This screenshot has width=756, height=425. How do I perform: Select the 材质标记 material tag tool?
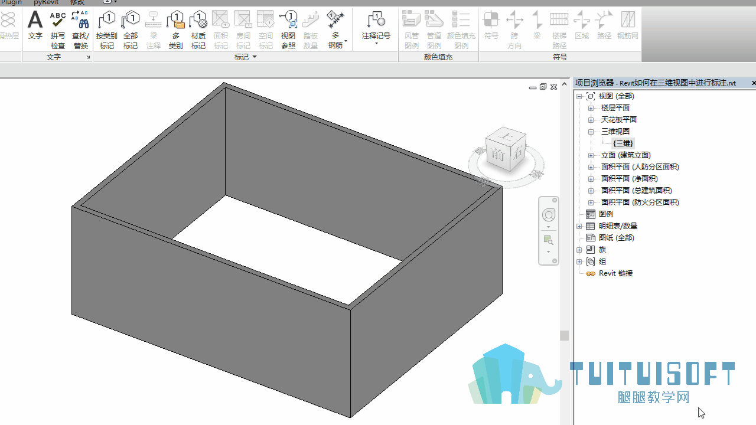coord(198,30)
